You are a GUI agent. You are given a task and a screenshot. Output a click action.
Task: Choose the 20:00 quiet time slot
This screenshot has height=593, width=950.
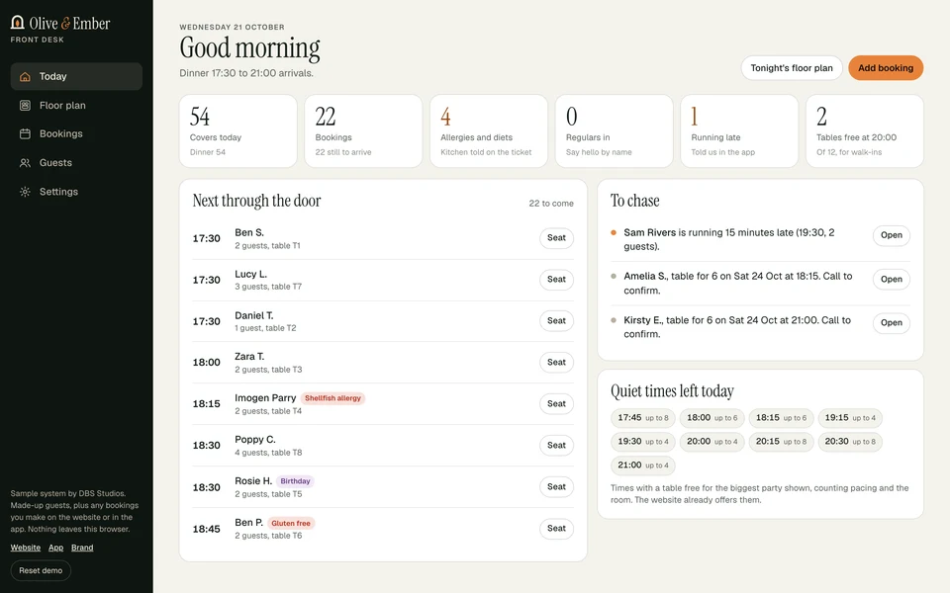click(712, 442)
